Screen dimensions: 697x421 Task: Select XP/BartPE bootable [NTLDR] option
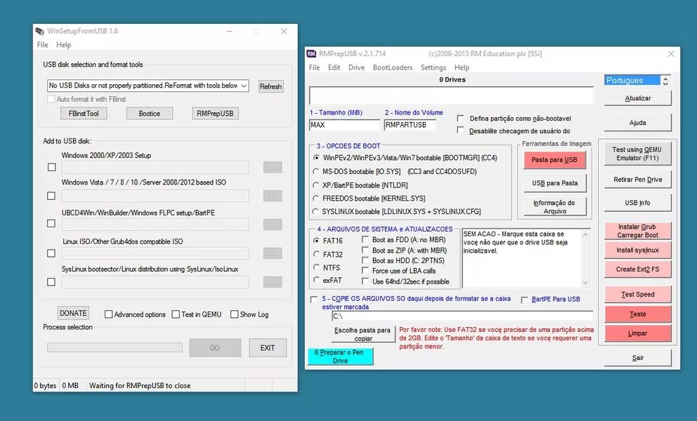click(316, 185)
